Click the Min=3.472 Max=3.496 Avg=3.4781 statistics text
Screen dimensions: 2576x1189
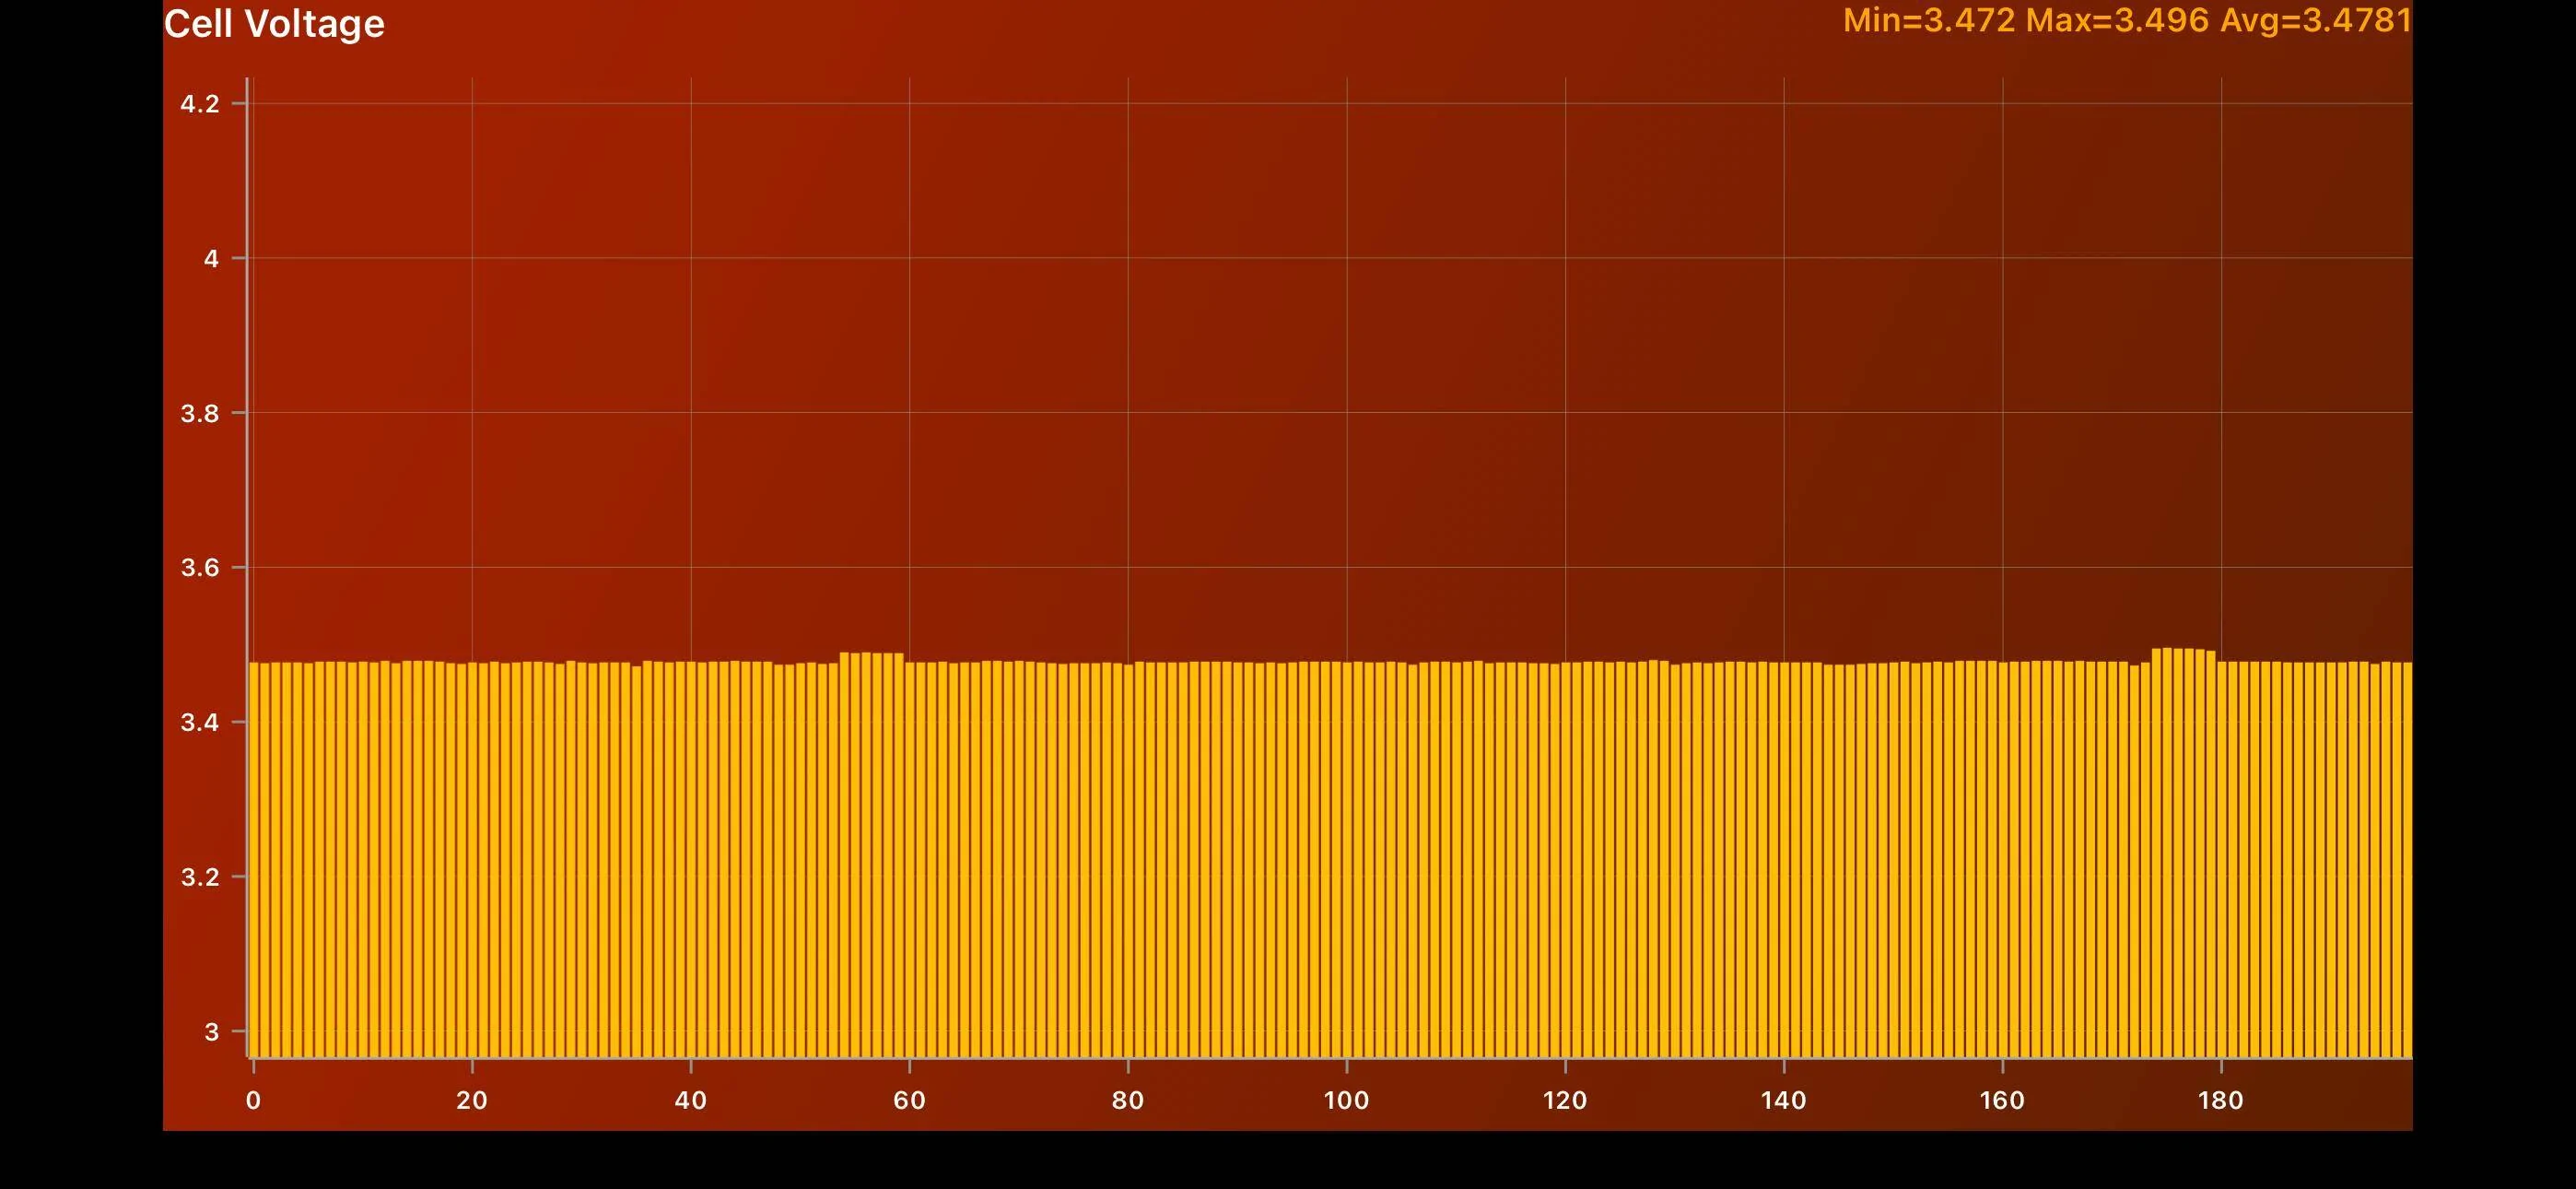[2127, 21]
